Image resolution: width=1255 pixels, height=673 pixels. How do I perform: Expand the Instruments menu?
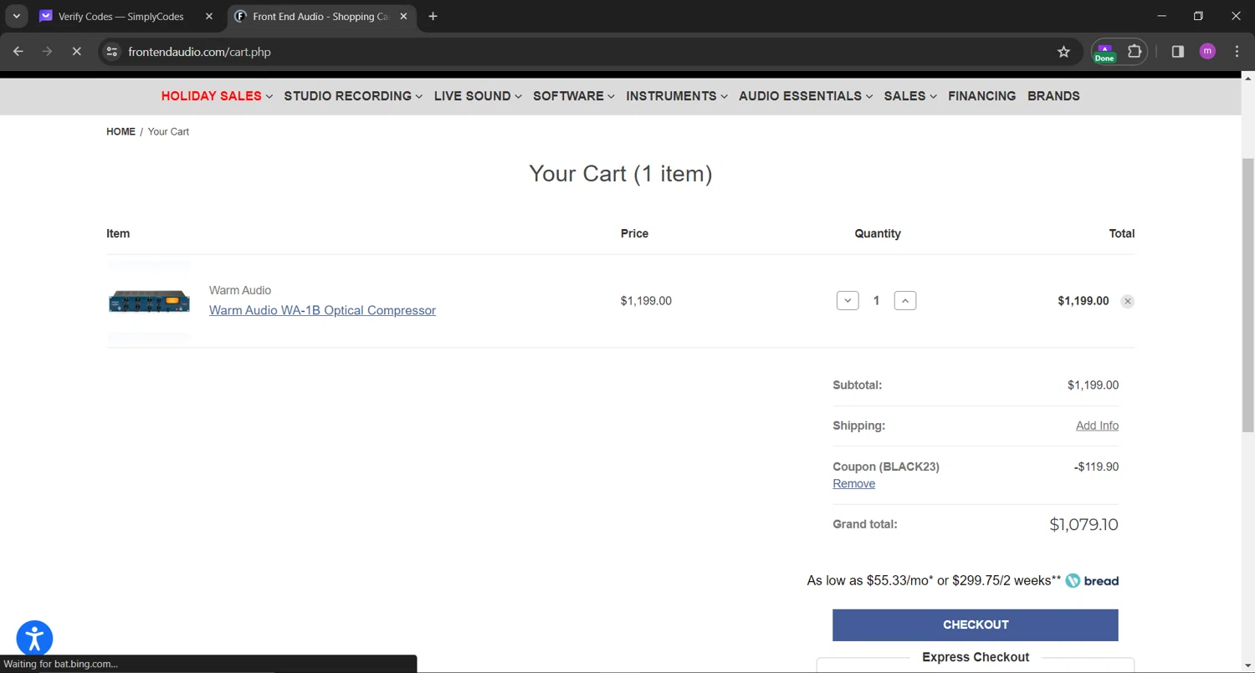pos(677,96)
